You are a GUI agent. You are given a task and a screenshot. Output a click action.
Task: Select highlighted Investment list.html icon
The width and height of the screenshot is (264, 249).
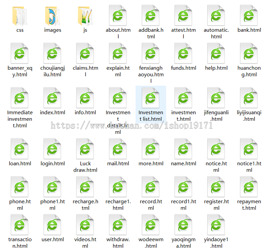[x=151, y=98]
